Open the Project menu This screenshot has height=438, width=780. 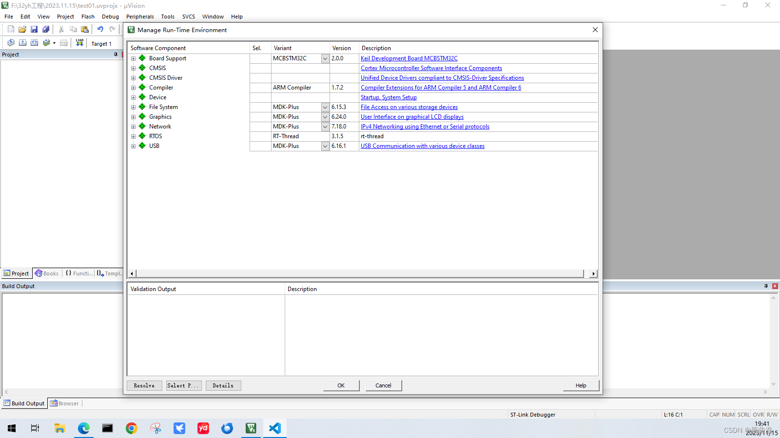[65, 17]
